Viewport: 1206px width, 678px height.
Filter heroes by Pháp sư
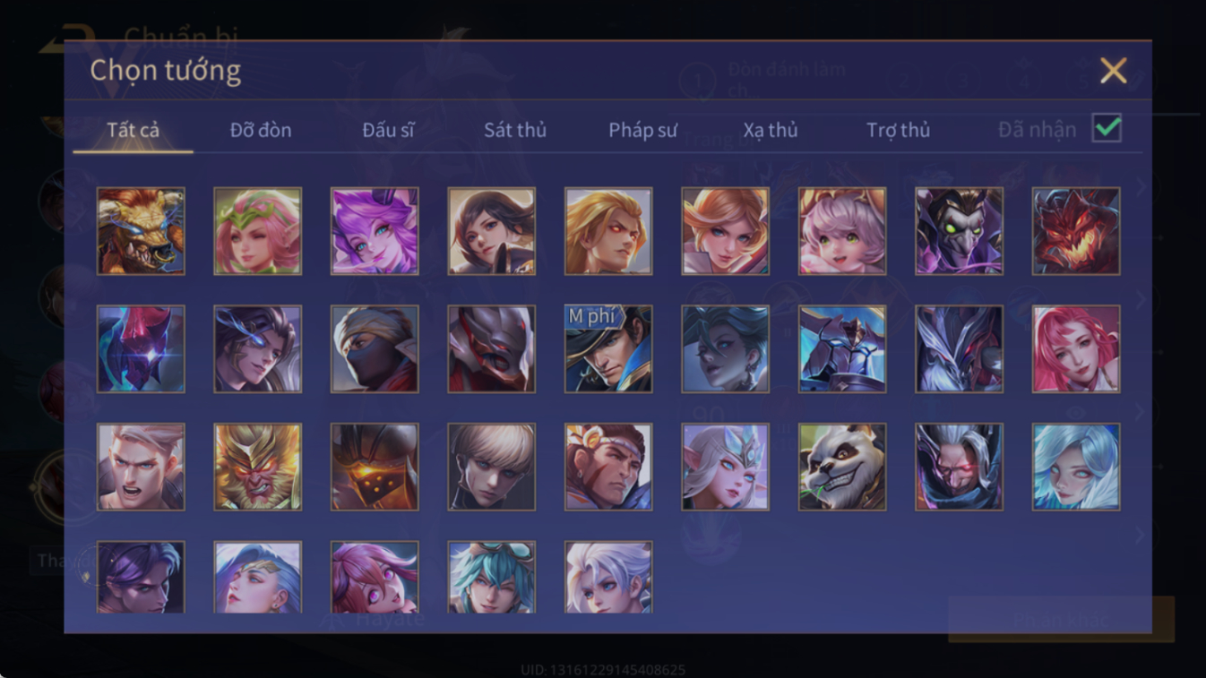click(642, 130)
